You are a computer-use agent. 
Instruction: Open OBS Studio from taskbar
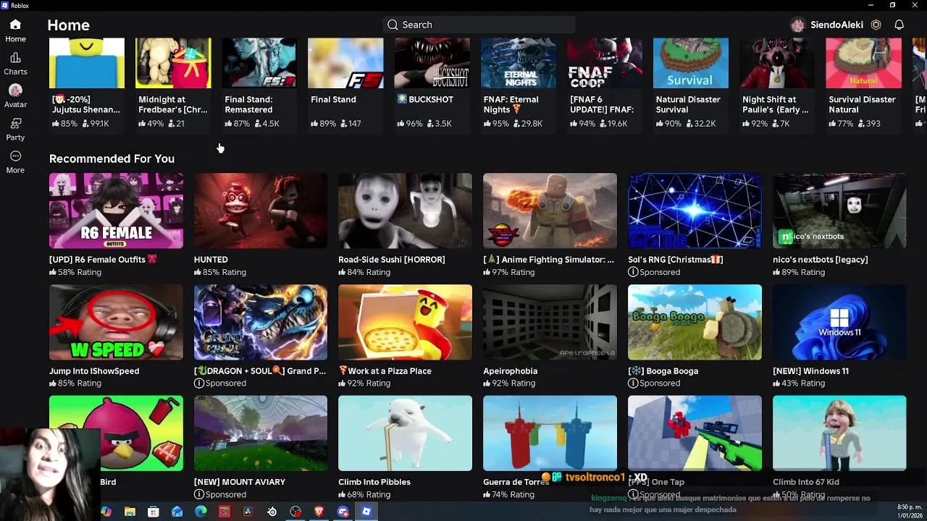point(295,512)
